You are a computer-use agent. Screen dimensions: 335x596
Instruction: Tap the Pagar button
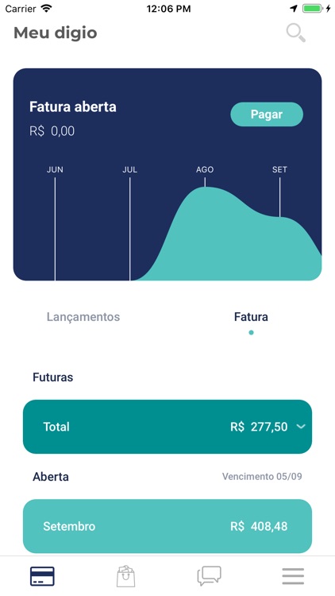tap(267, 114)
